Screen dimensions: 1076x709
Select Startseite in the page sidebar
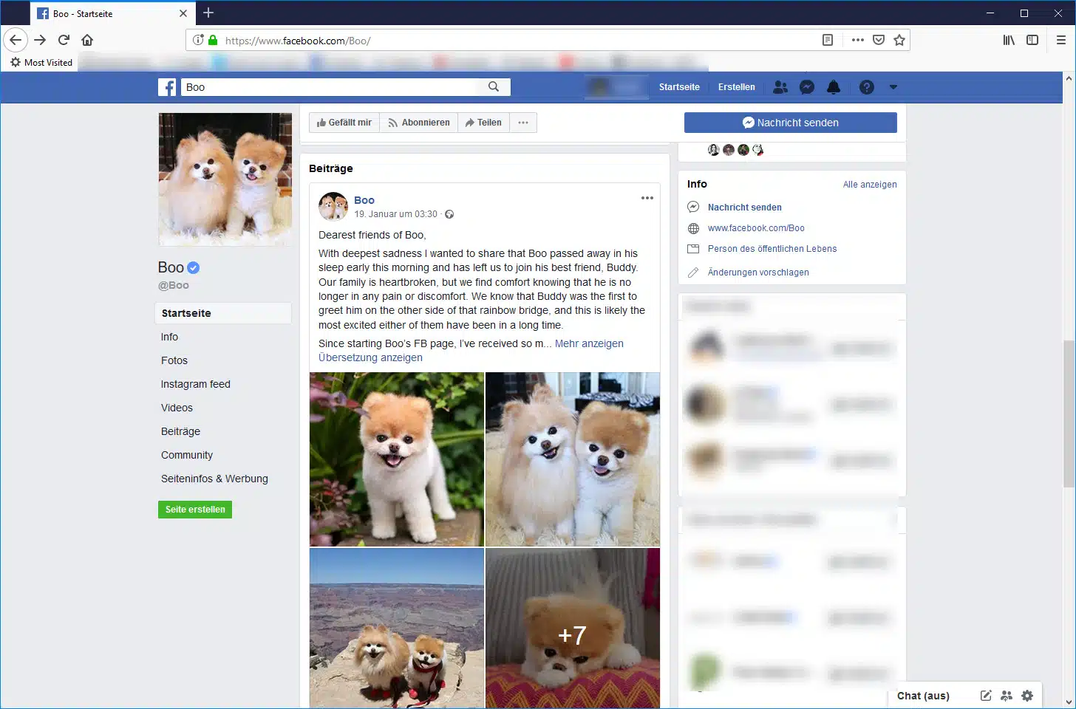click(x=223, y=313)
